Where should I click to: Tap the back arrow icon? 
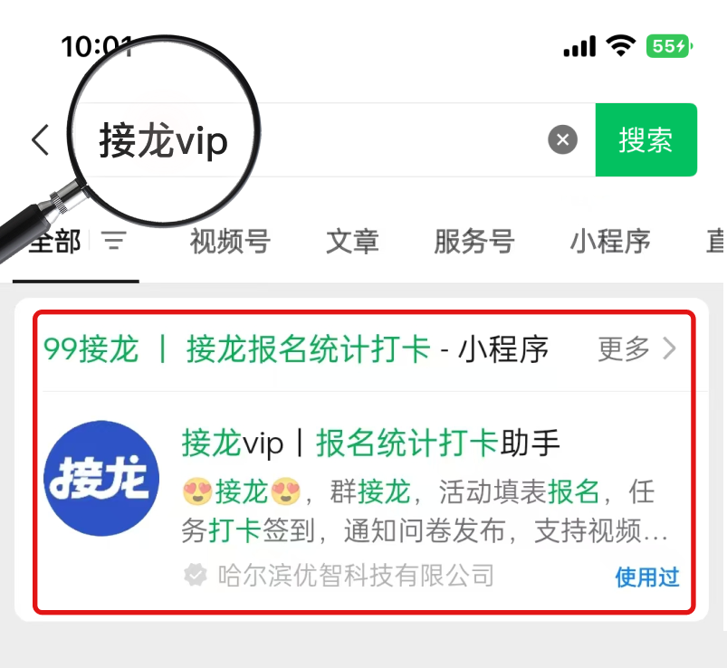click(41, 139)
